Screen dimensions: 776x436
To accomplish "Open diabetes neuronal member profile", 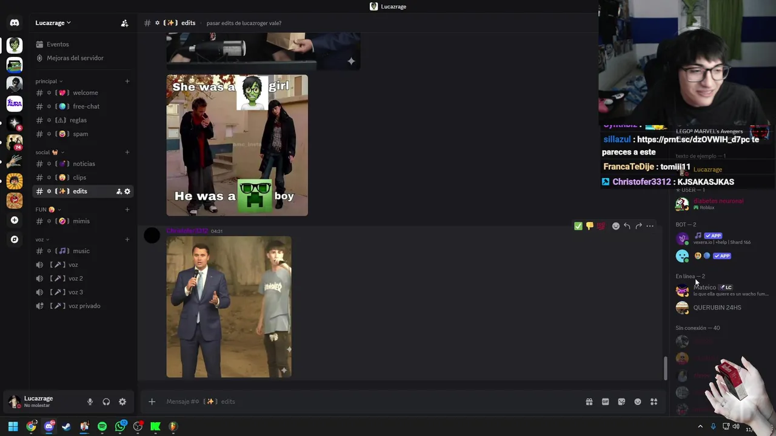I will (x=721, y=204).
